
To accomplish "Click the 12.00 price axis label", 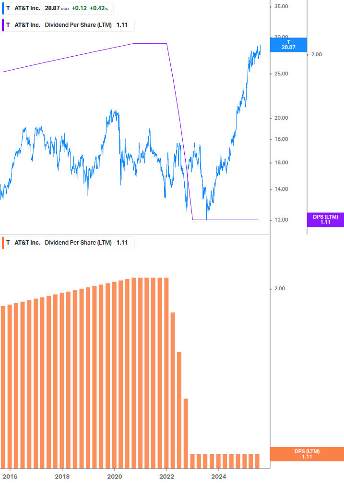I will click(281, 220).
